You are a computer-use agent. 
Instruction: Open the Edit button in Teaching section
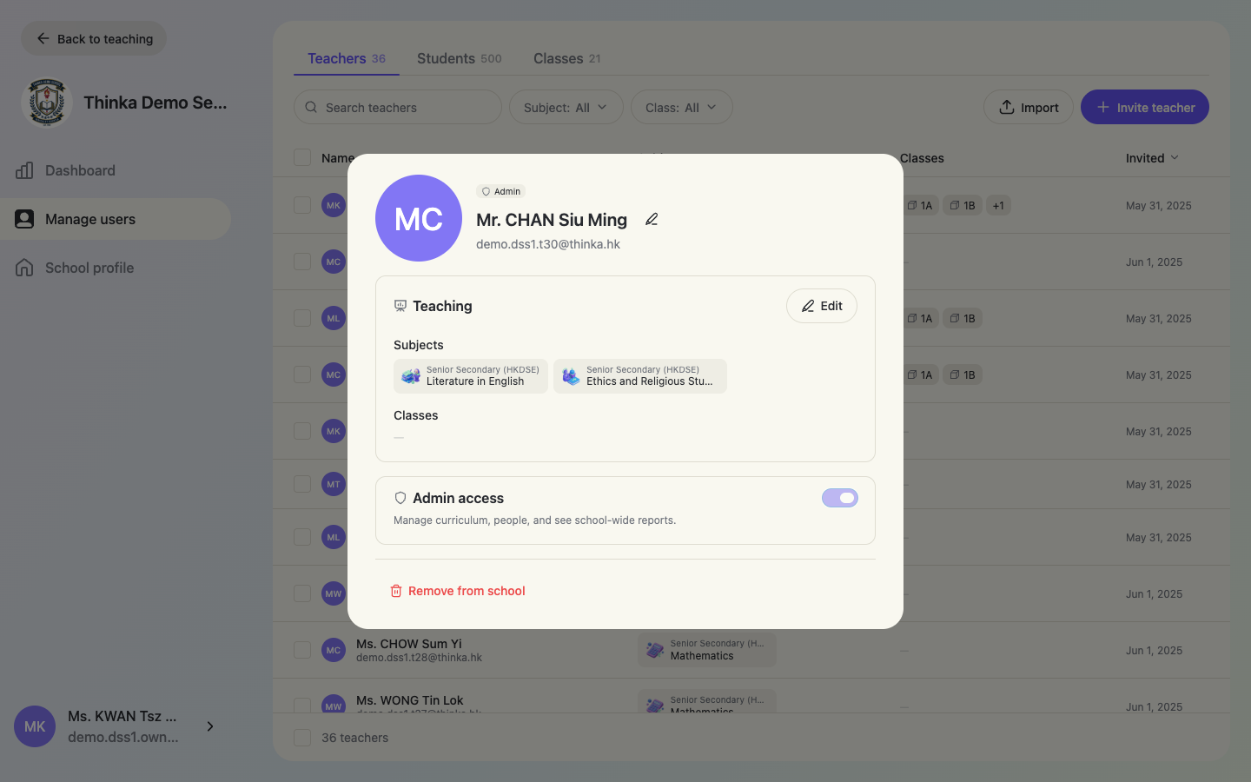822,306
